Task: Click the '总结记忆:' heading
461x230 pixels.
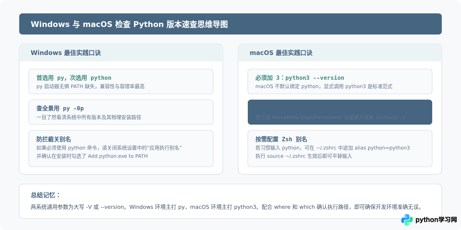Action: (46, 195)
